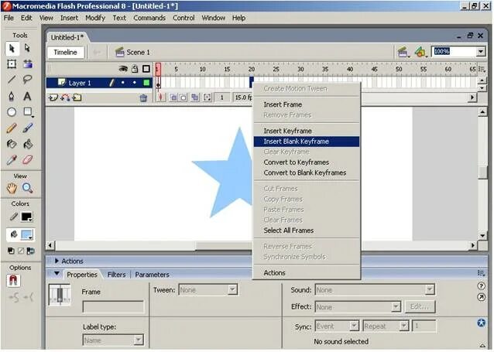Open the Edit Symbols icon
Image resolution: width=494 pixels, height=352 pixels.
pyautogui.click(x=420, y=52)
